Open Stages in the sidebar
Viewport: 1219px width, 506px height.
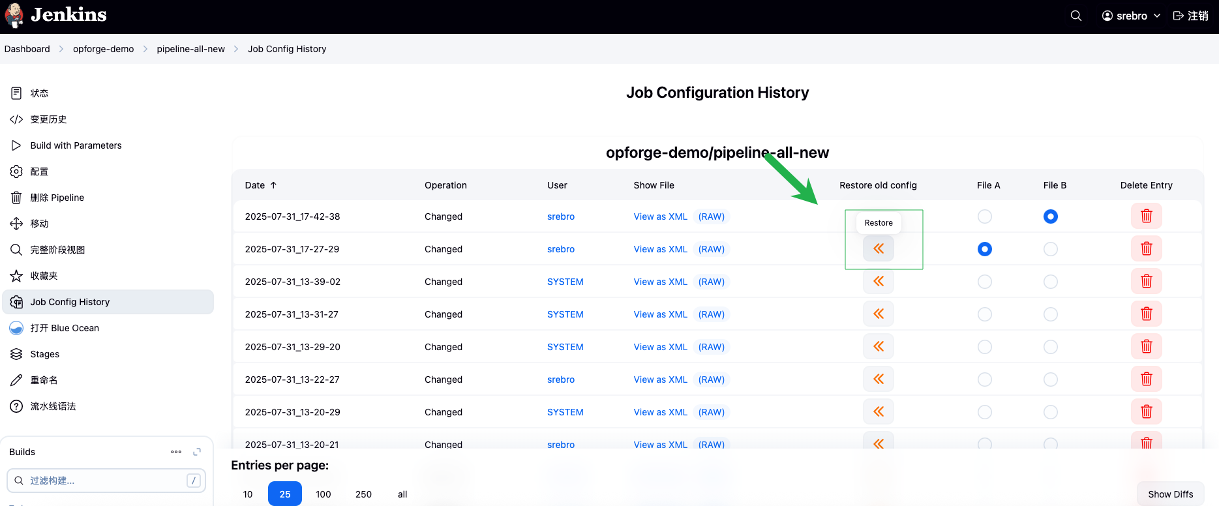[x=44, y=354]
